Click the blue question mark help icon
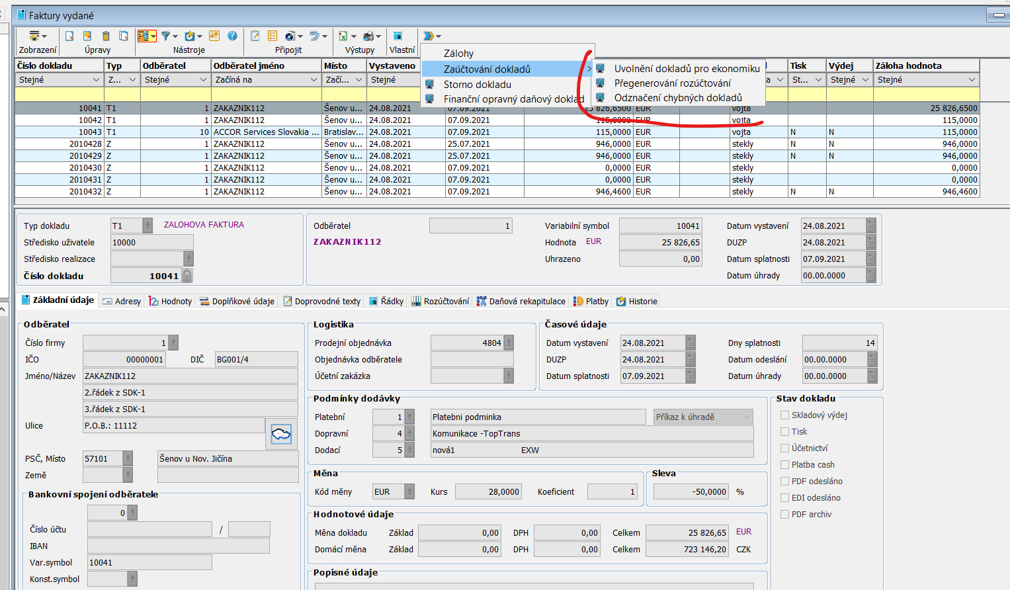 point(232,36)
